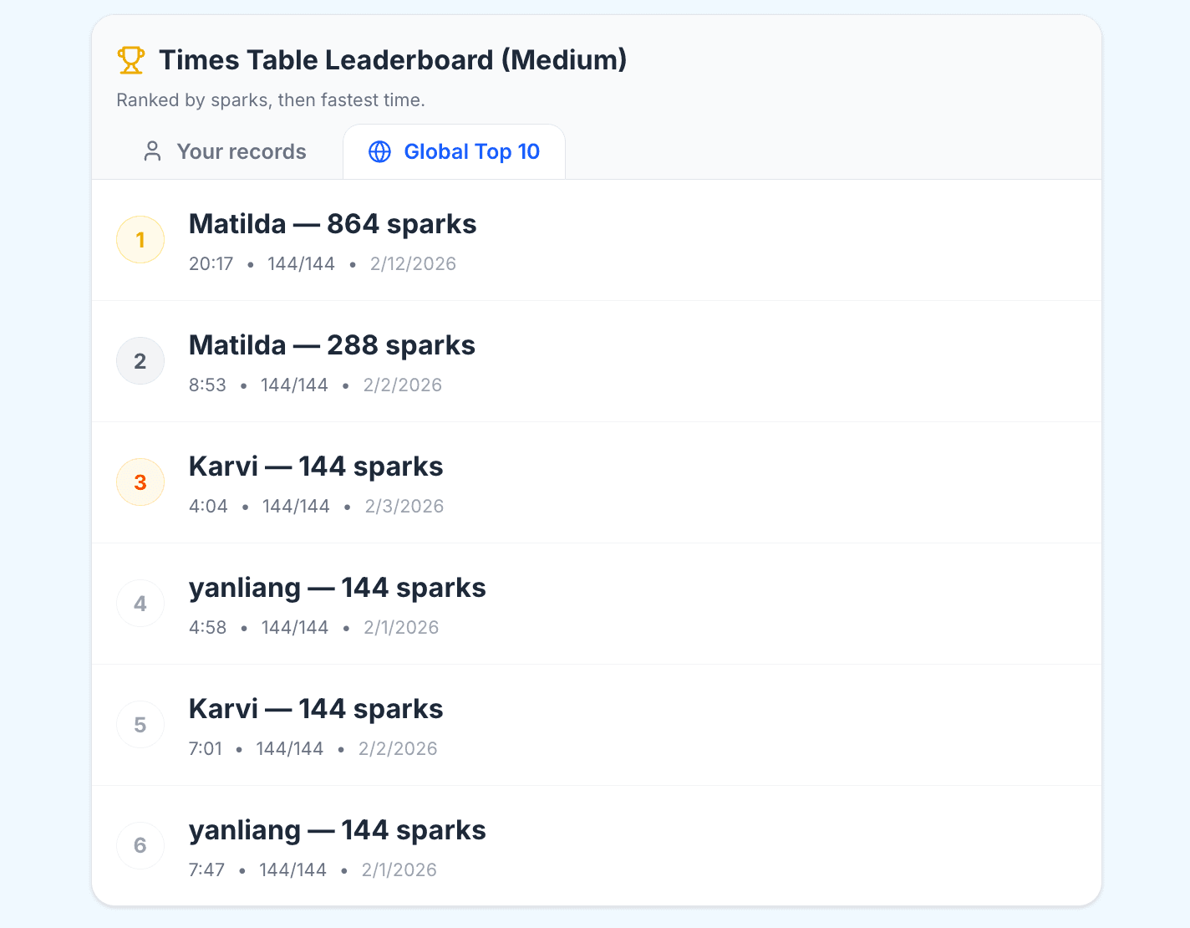Click the orange rank 3 badge
This screenshot has width=1190, height=928.
[x=140, y=482]
